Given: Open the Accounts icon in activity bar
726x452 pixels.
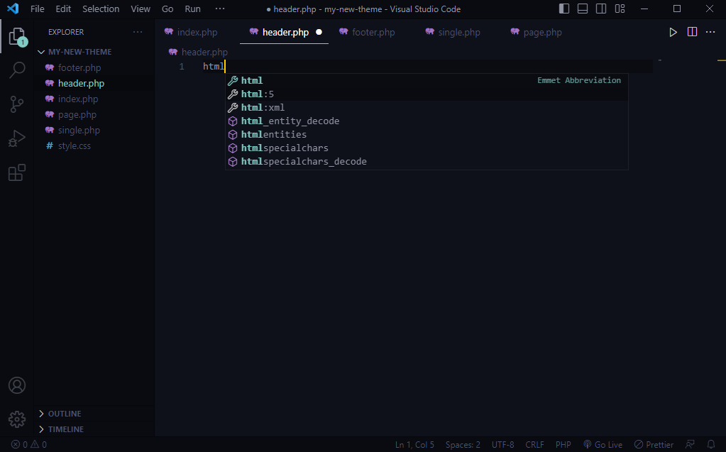Looking at the screenshot, I should pyautogui.click(x=16, y=385).
